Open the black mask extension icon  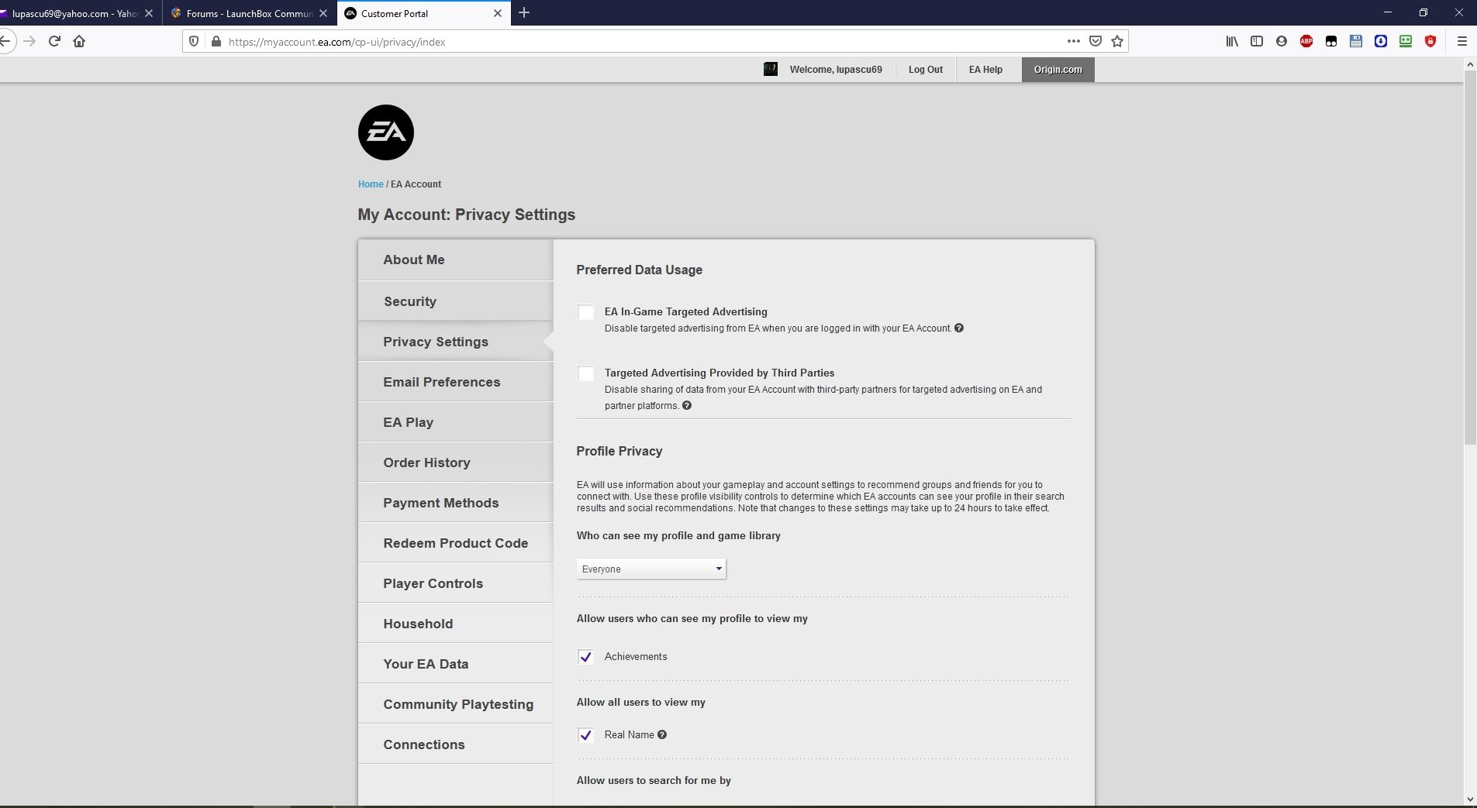[1331, 42]
